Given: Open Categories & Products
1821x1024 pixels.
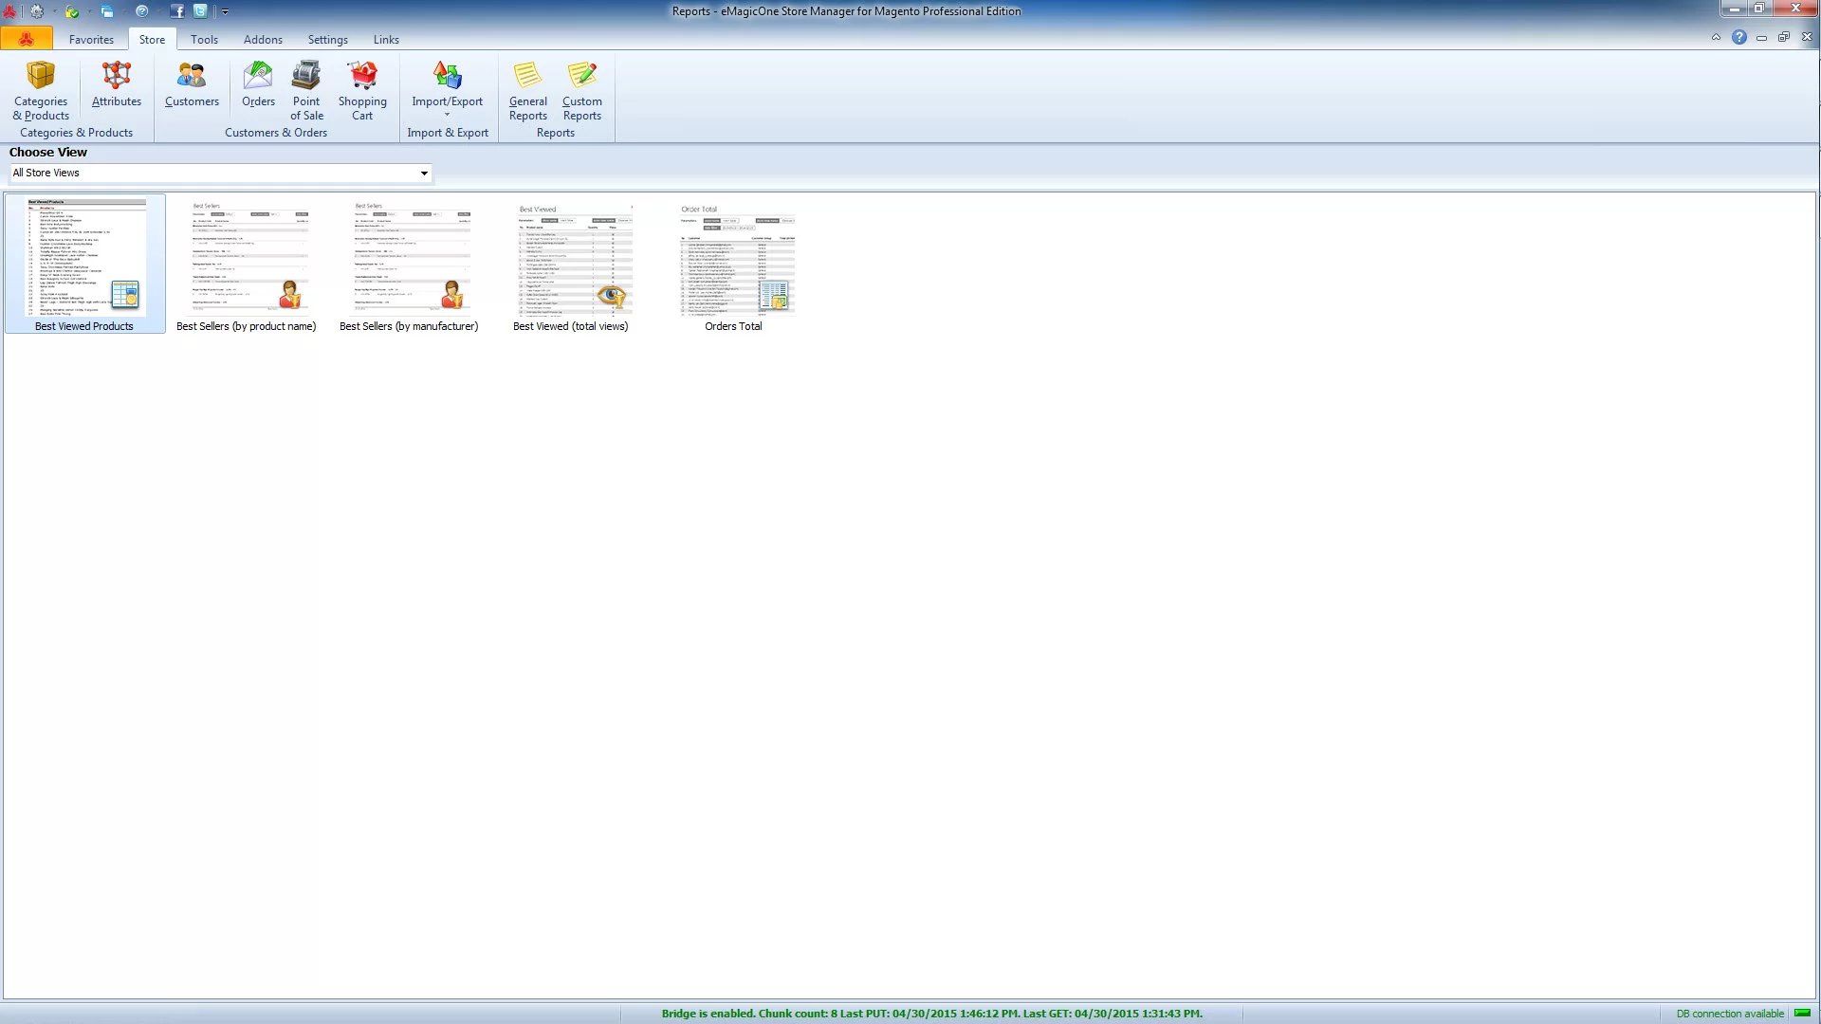Looking at the screenshot, I should tap(41, 91).
